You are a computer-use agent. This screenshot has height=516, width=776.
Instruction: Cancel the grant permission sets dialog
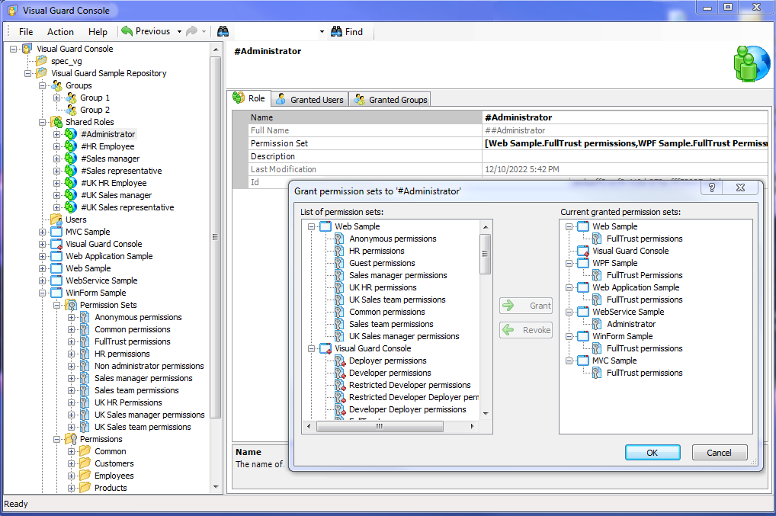point(720,453)
